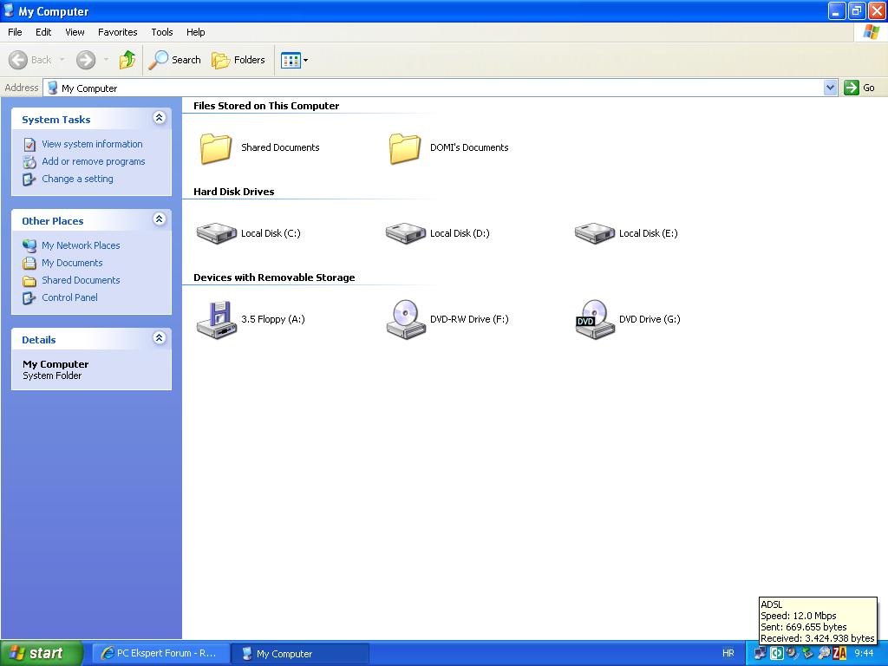Select DVD Drive (G:) icon
This screenshot has width=888, height=666.
594,319
